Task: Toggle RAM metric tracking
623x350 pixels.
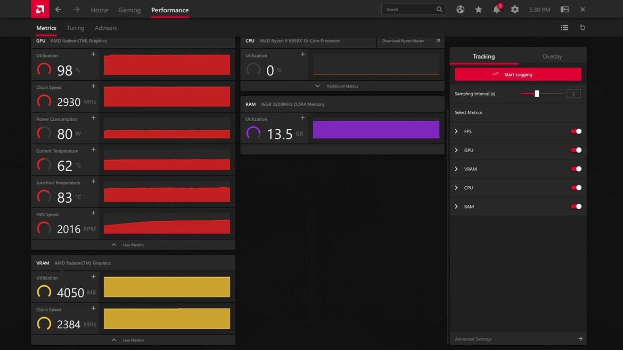Action: pyautogui.click(x=576, y=206)
